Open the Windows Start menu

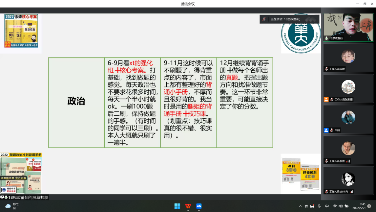177,206
